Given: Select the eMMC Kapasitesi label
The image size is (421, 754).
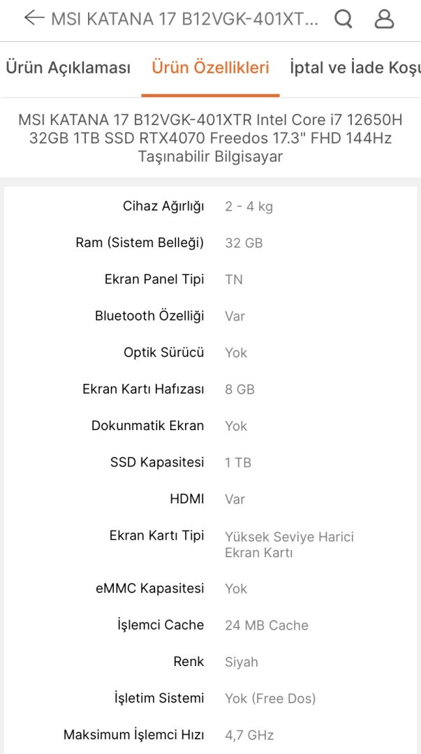Looking at the screenshot, I should (150, 588).
